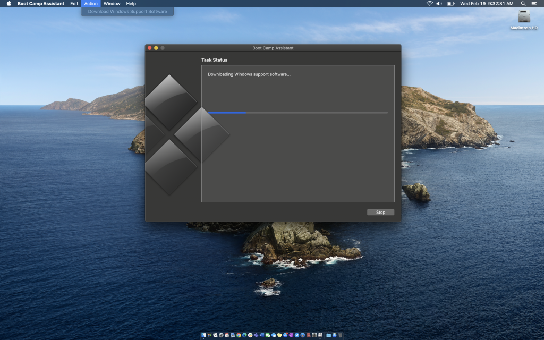Open the Downloads folder in Dock

(x=328, y=335)
